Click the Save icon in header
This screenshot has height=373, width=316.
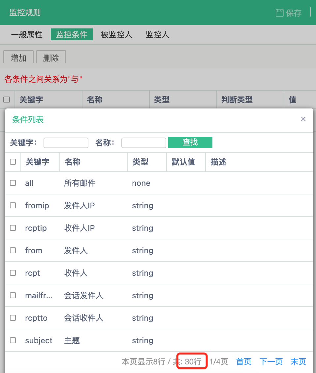coord(279,13)
